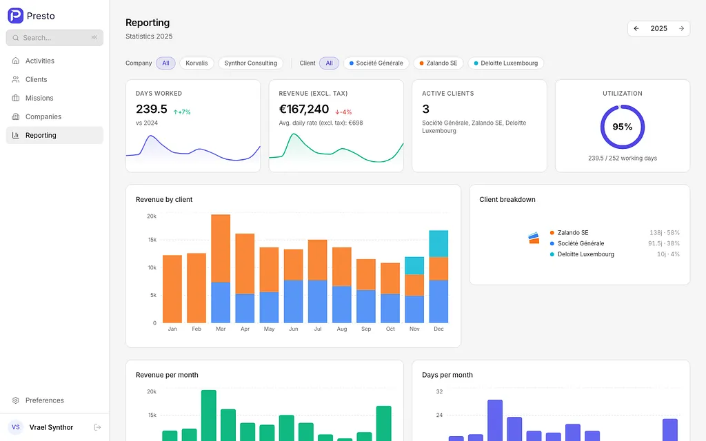Filter by company Synthor Consulting

251,63
